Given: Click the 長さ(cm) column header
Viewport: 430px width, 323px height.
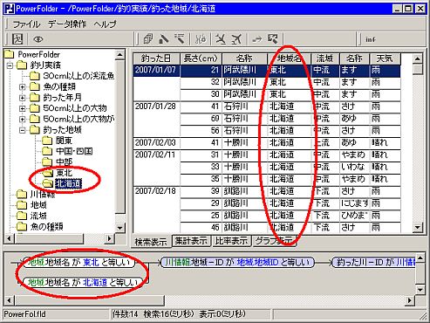Looking at the screenshot, I should pos(201,58).
